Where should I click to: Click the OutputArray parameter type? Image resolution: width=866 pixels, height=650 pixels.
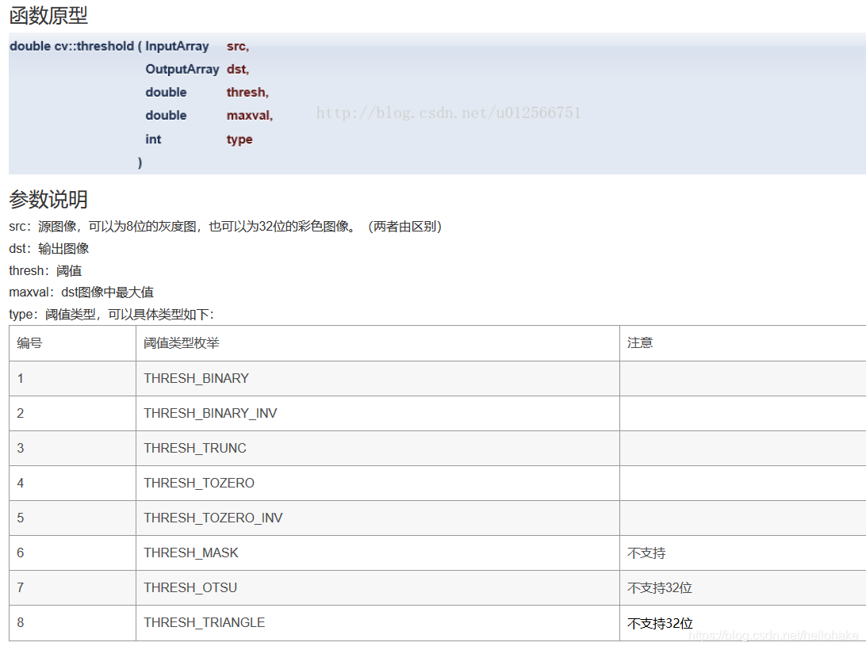click(182, 70)
